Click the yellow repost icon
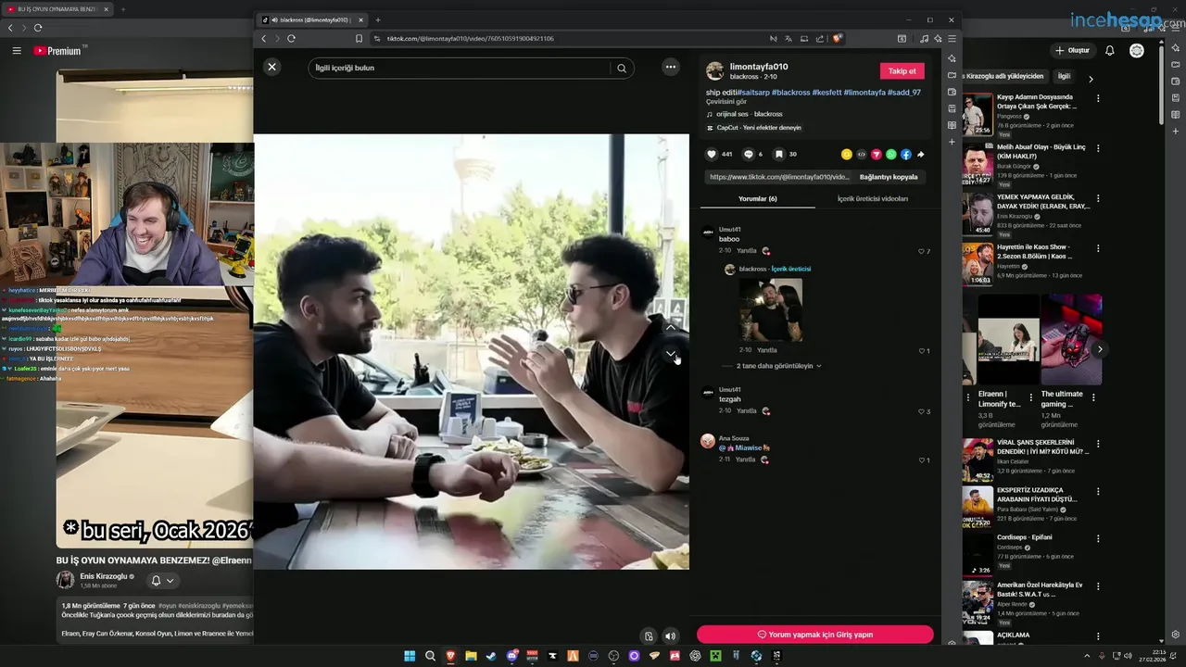Viewport: 1186px width, 667px height. [846, 155]
